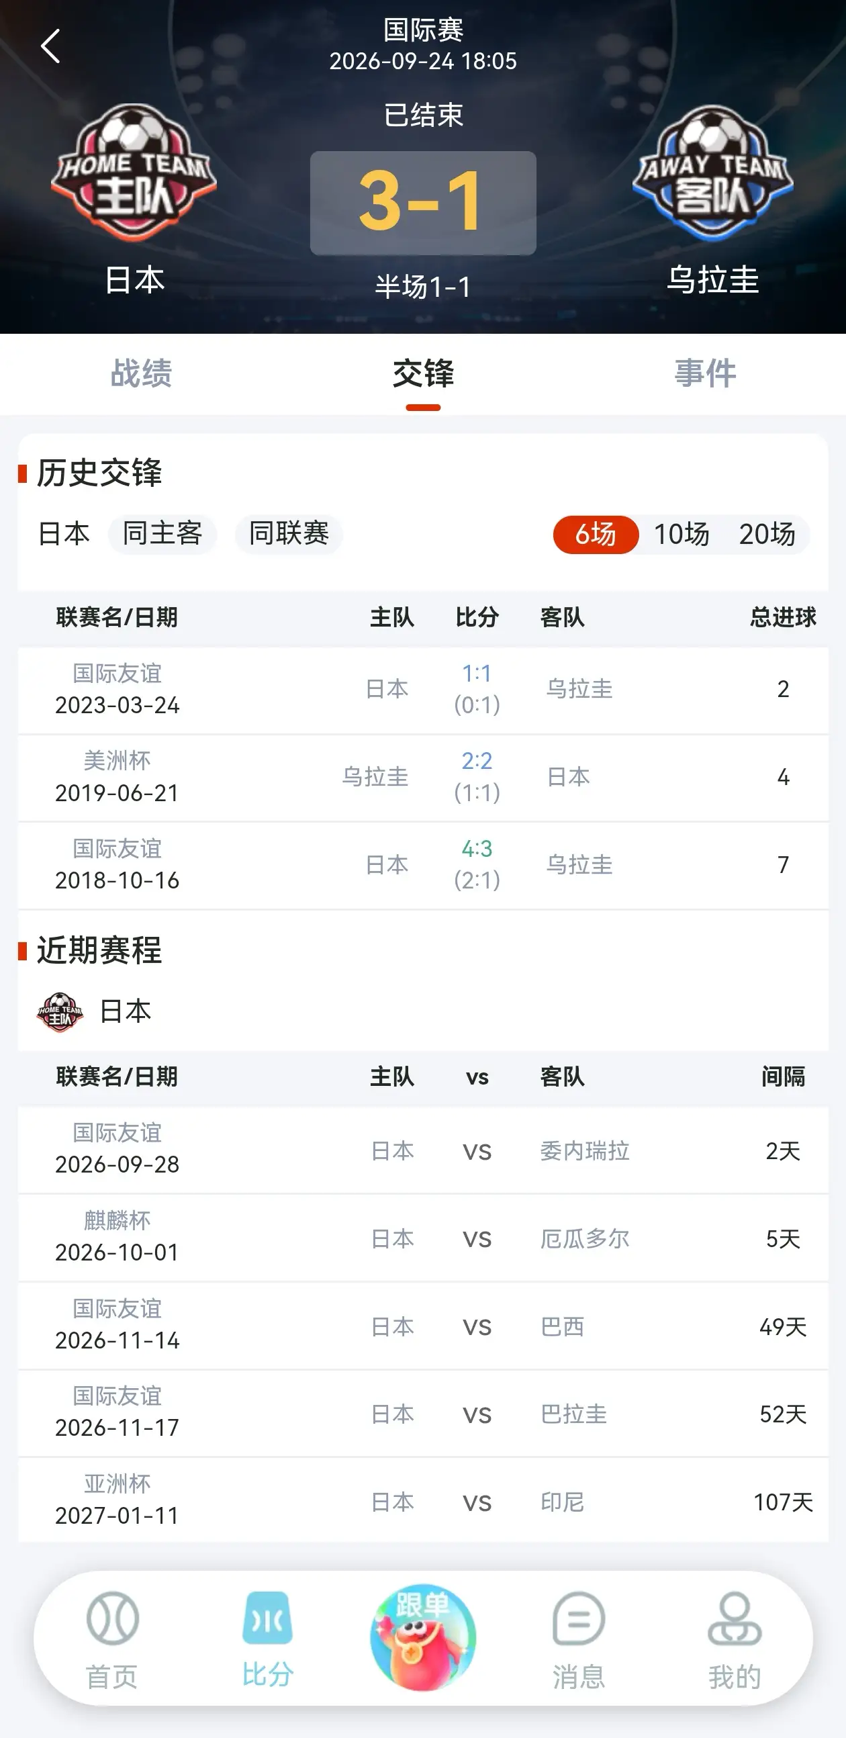Tap 历史交锋 section heading
This screenshot has height=1738, width=846.
pyautogui.click(x=99, y=473)
